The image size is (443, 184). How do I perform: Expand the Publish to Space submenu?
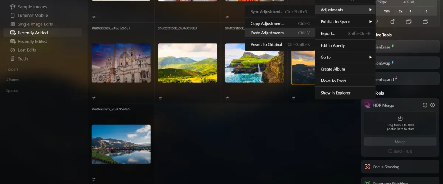click(x=345, y=22)
